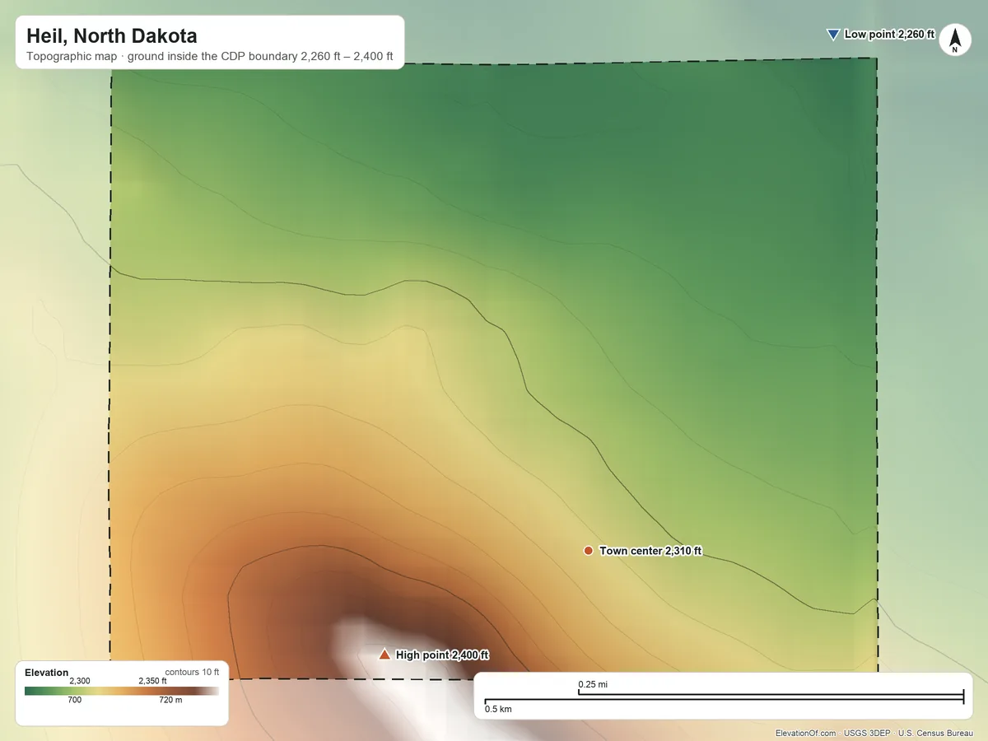
Task: Click the '700' meter legend label
Action: (74, 700)
